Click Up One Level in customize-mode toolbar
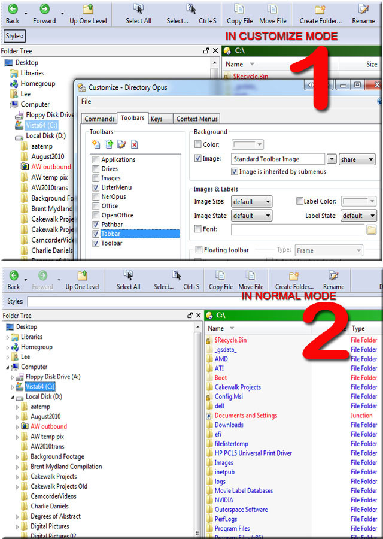The height and width of the screenshot is (539, 383). pyautogui.click(x=88, y=14)
